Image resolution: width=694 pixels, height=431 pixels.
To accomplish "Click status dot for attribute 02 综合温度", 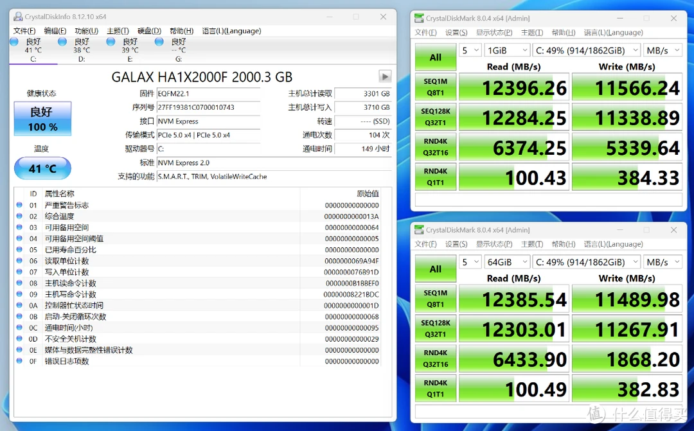I will click(19, 216).
